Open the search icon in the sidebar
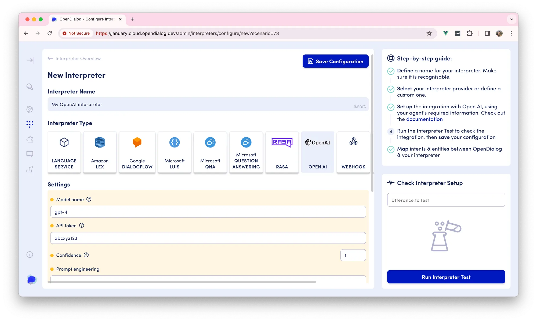Screen dimensions: 537x321 pos(30,87)
